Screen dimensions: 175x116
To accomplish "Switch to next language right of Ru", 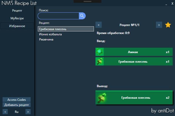I will (x=28, y=112).
